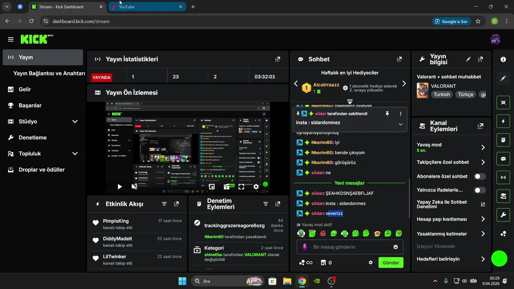Viewport: 514px width, 289px height.
Task: Click the green Gönder button
Action: pos(391,263)
